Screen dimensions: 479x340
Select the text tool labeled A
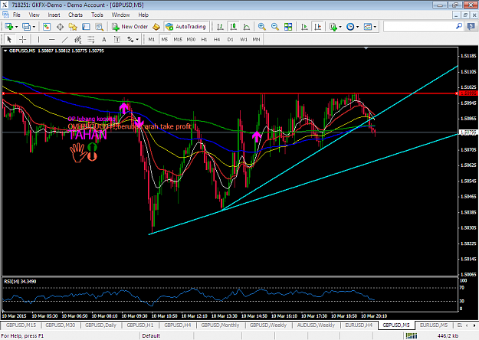click(x=104, y=39)
